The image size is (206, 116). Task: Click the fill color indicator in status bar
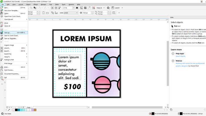(153, 114)
